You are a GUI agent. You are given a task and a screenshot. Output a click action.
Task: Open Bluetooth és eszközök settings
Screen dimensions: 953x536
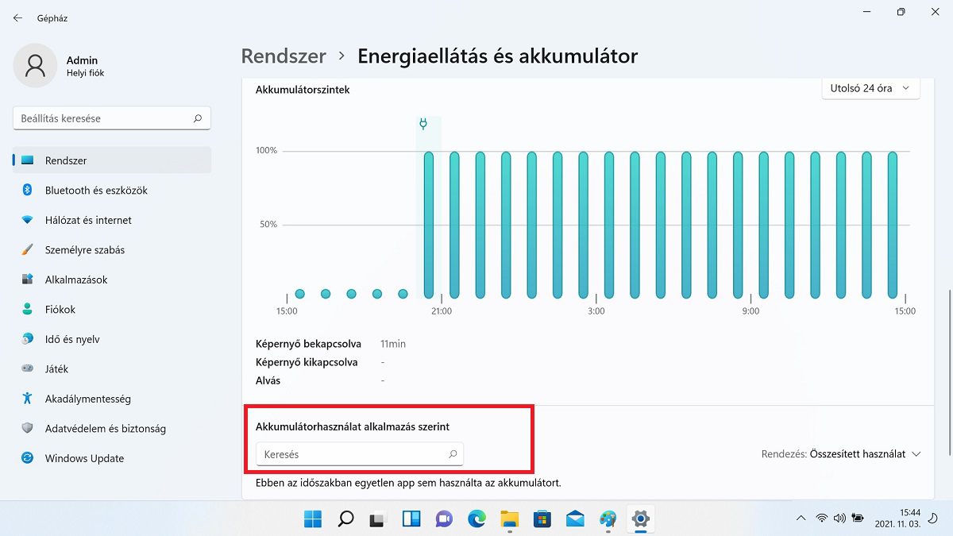click(x=96, y=191)
